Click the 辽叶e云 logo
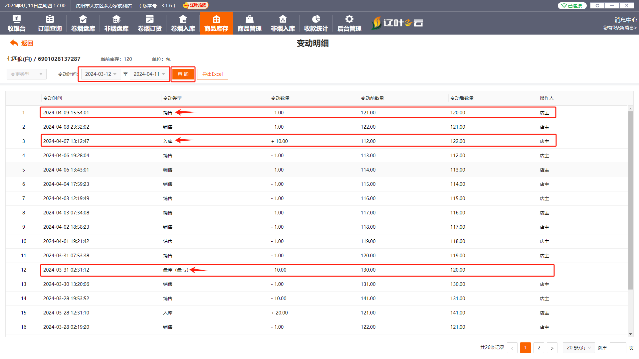Image resolution: width=639 pixels, height=359 pixels. [x=397, y=23]
